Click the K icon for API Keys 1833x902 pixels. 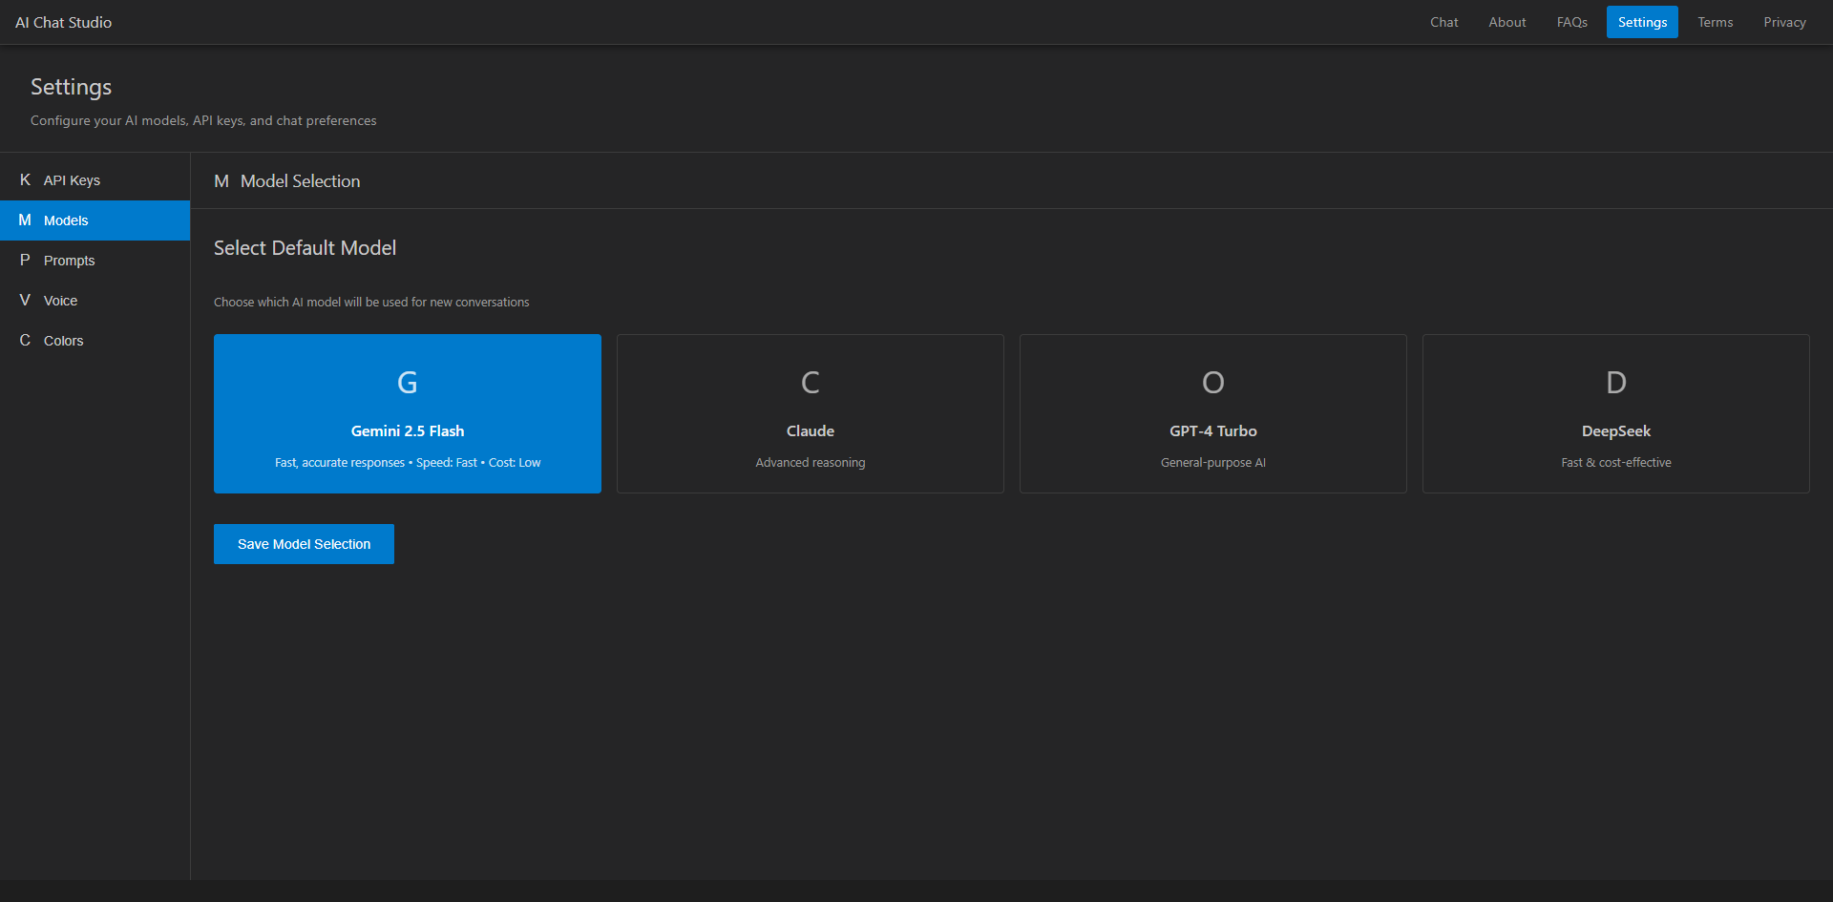[25, 179]
